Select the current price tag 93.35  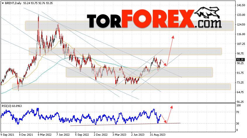click(x=240, y=60)
